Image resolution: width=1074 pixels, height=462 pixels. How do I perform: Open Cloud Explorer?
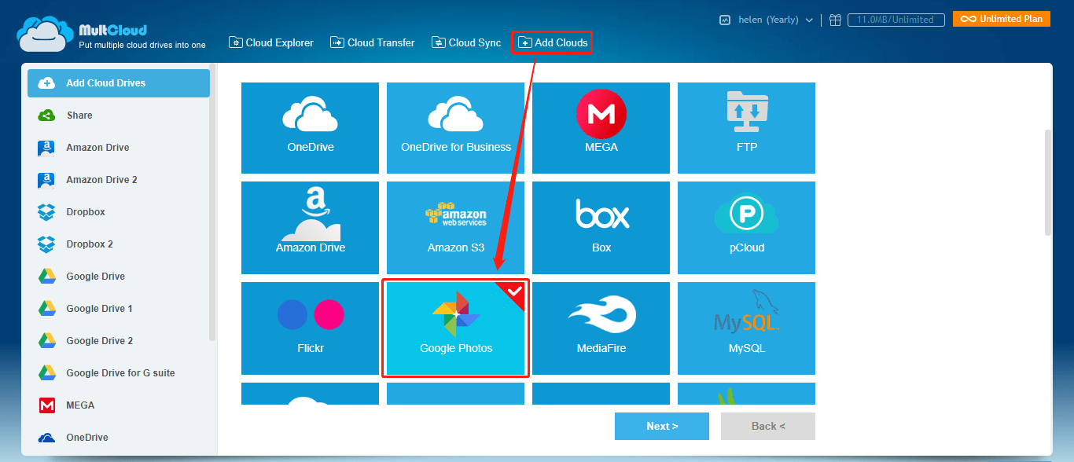(x=270, y=42)
